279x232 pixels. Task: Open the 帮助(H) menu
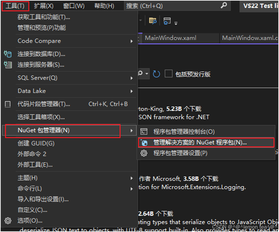coord(104,6)
